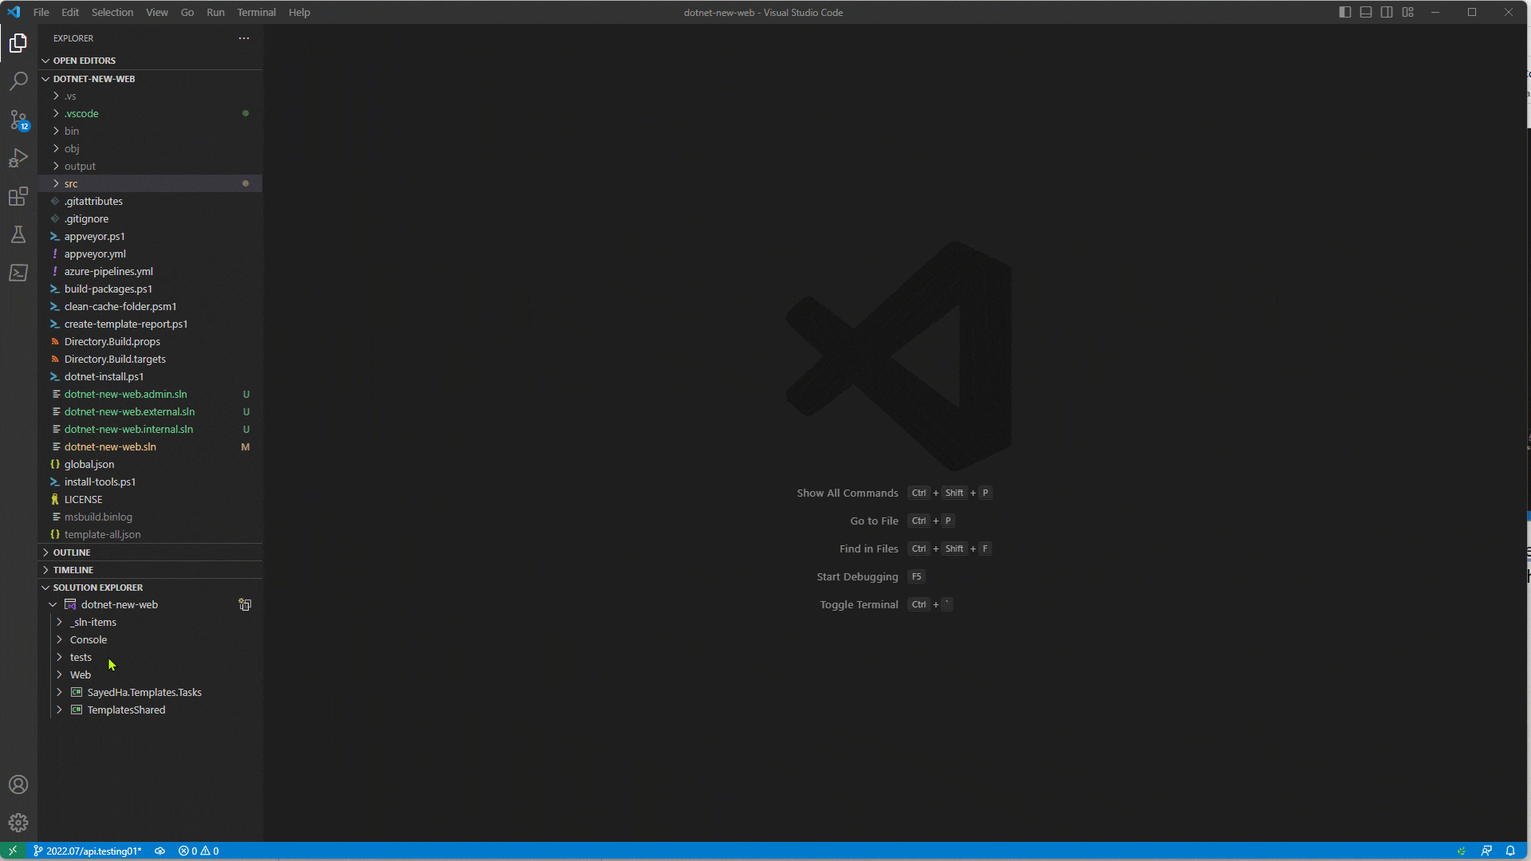Open the Search view in the Activity Bar

click(18, 81)
